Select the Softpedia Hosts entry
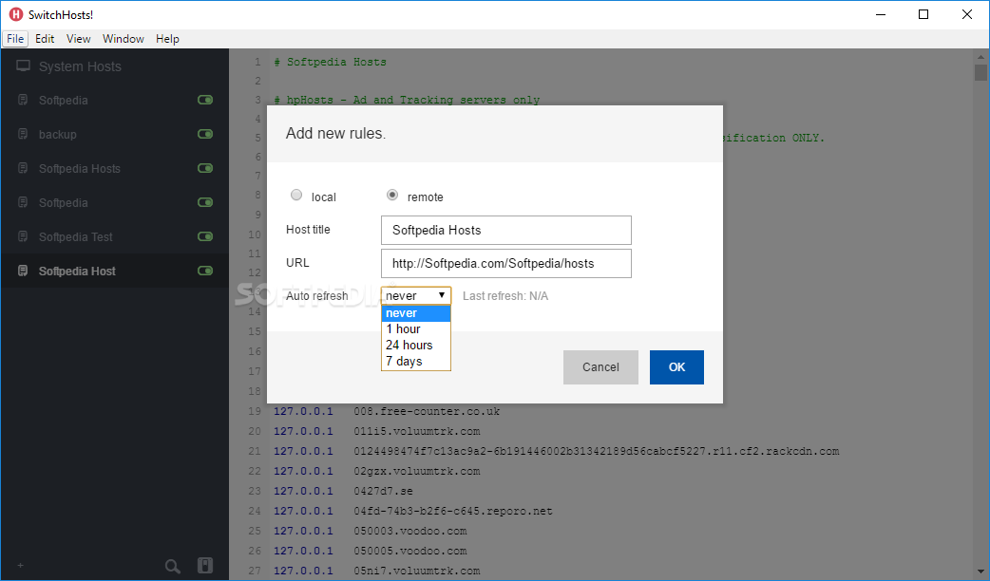The image size is (990, 581). point(114,168)
